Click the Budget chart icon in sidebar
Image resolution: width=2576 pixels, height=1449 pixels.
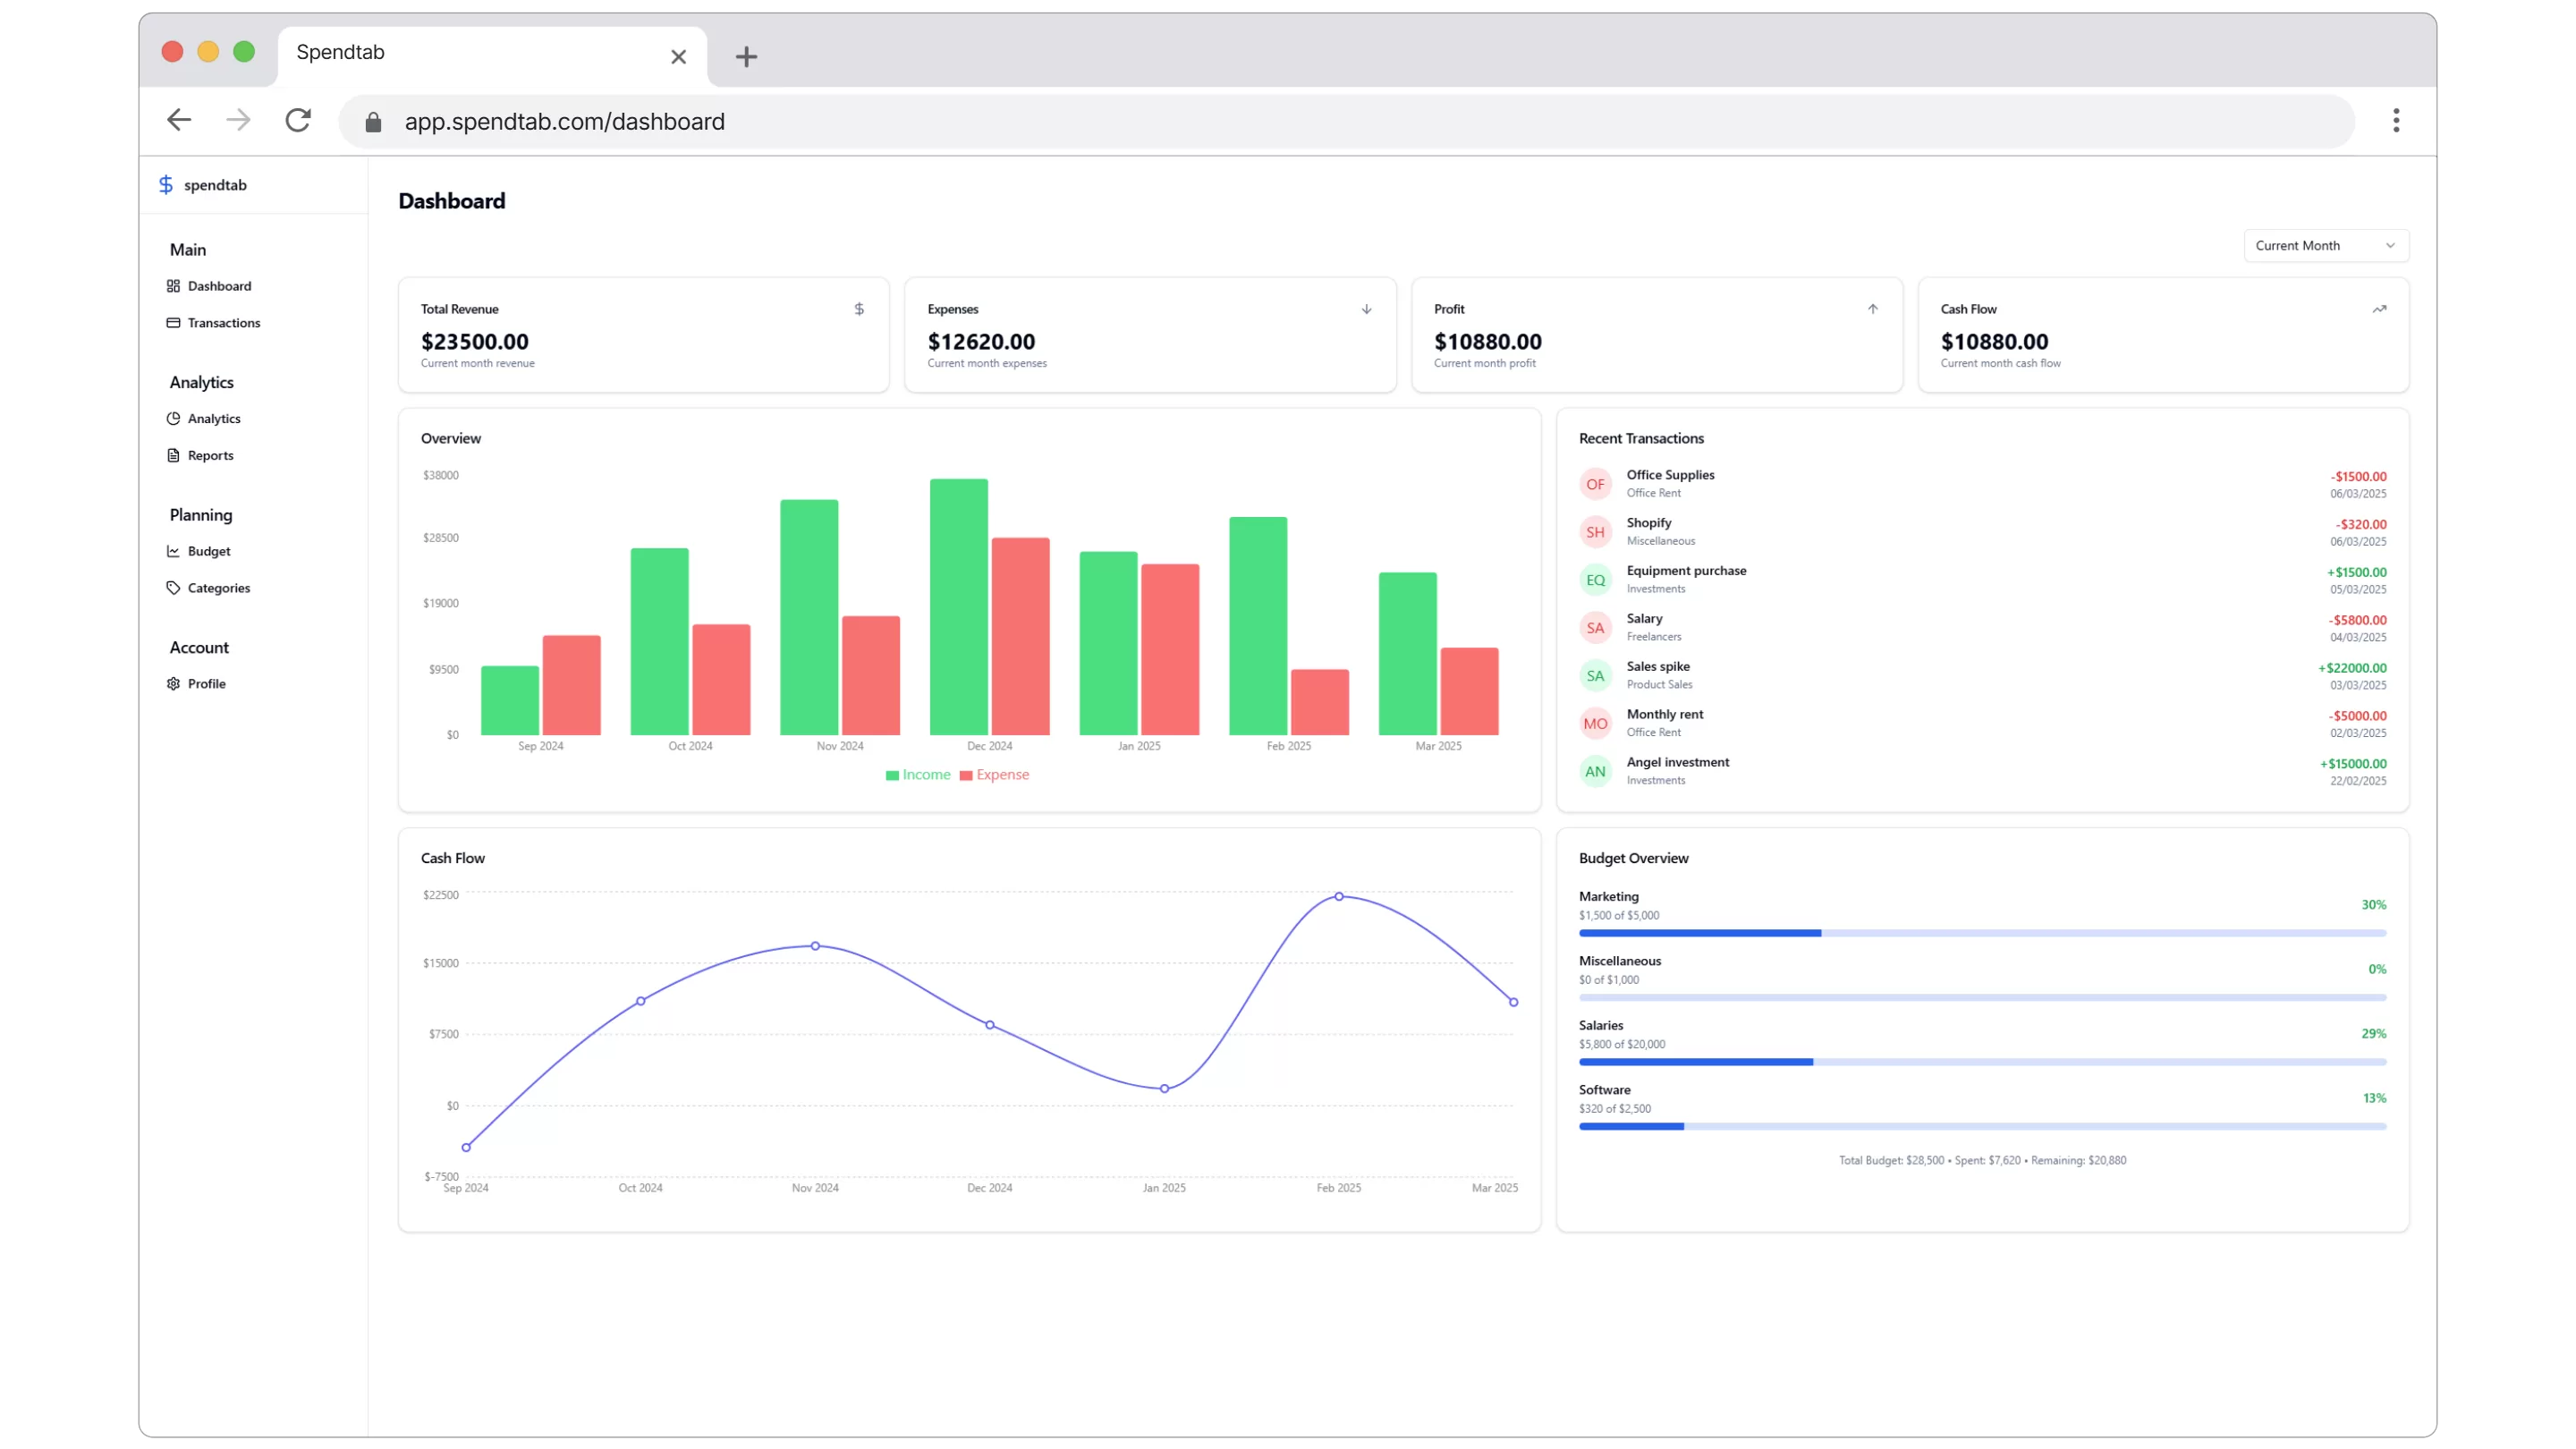[173, 552]
